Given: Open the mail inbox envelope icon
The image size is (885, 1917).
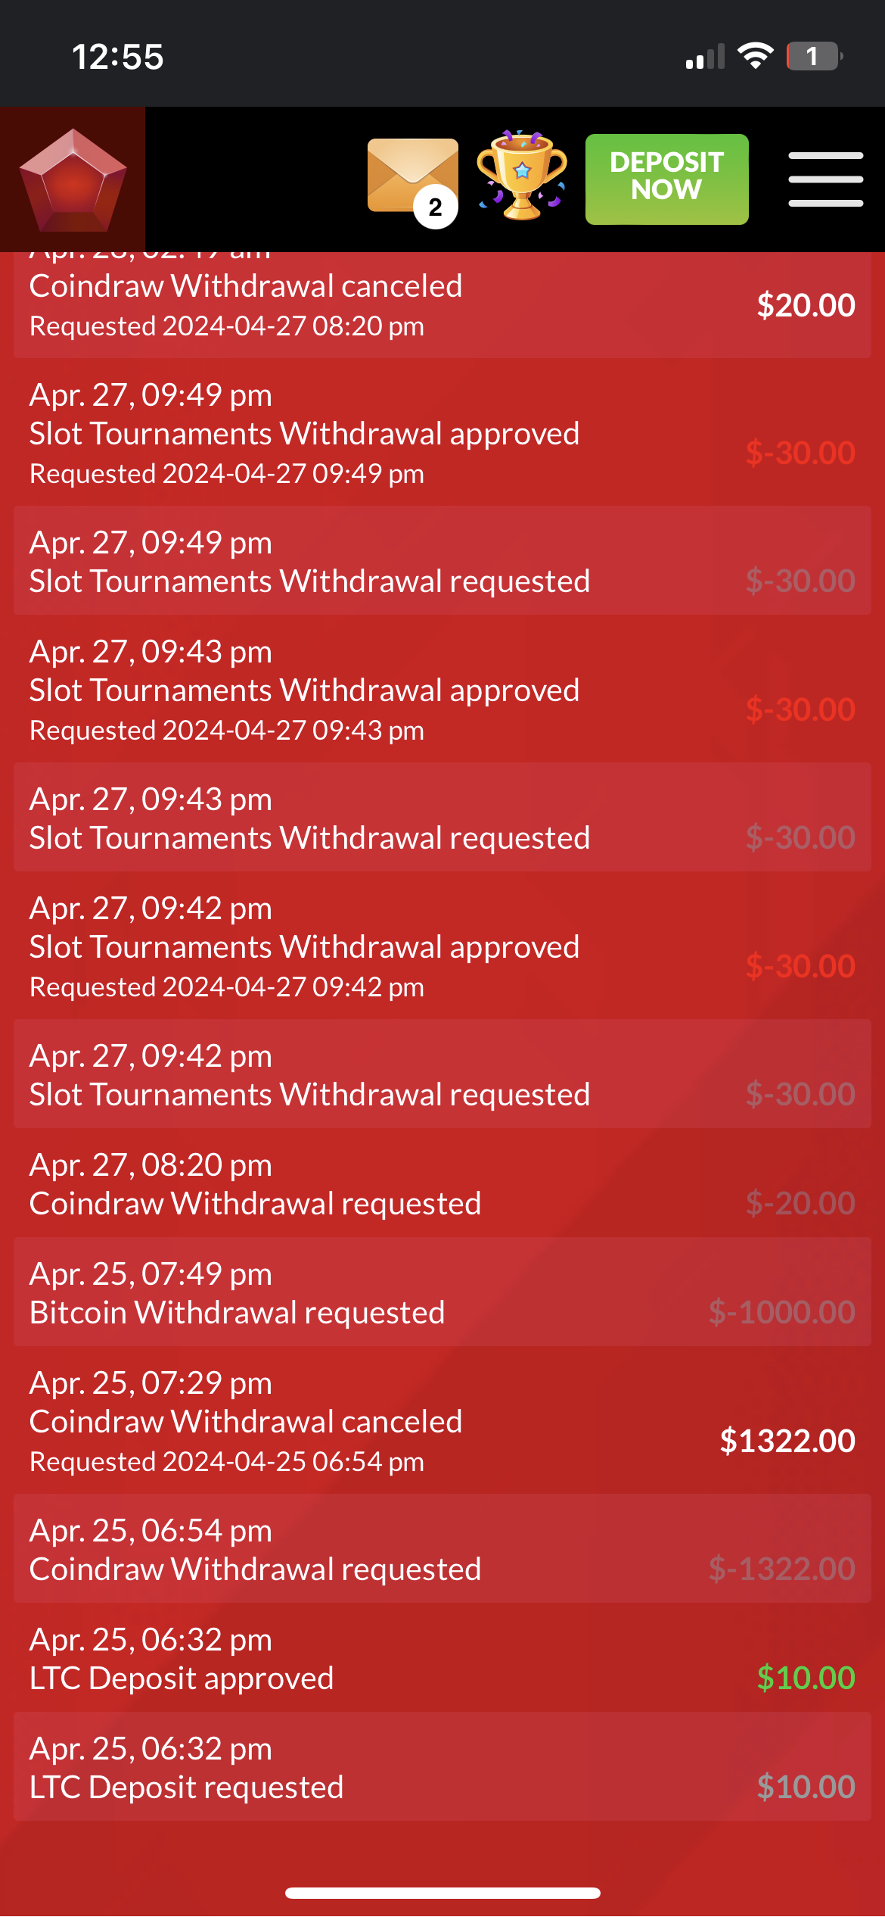Looking at the screenshot, I should pyautogui.click(x=413, y=177).
